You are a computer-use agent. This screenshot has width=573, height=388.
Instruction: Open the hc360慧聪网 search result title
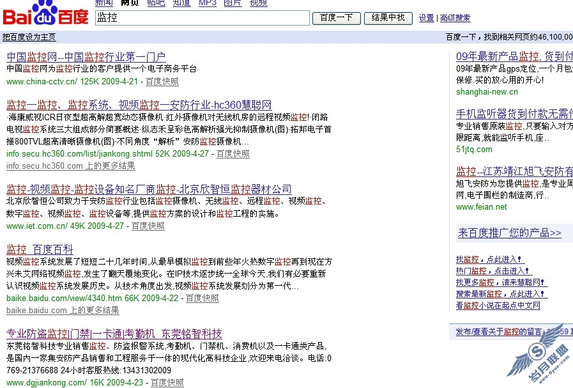(139, 105)
